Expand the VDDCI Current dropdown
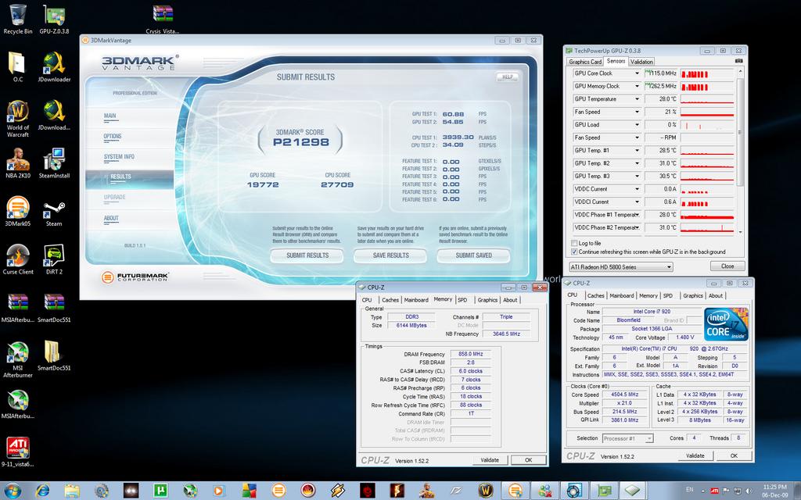 click(x=637, y=202)
